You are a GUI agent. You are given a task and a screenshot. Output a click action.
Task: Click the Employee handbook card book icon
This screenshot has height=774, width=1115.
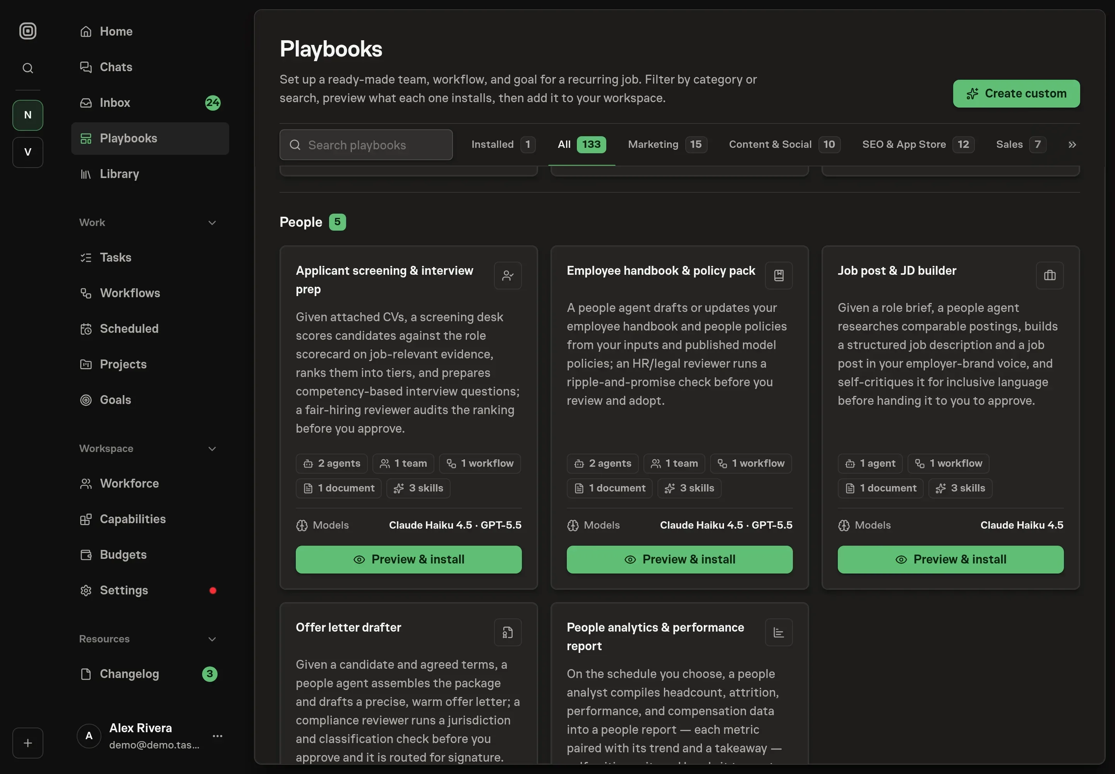click(778, 276)
